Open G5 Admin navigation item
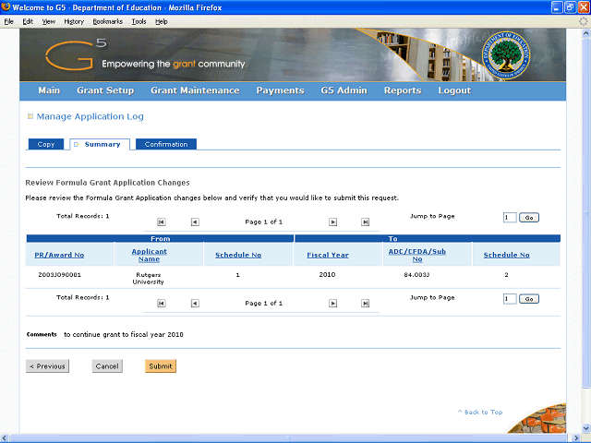The width and height of the screenshot is (591, 443). pyautogui.click(x=344, y=90)
